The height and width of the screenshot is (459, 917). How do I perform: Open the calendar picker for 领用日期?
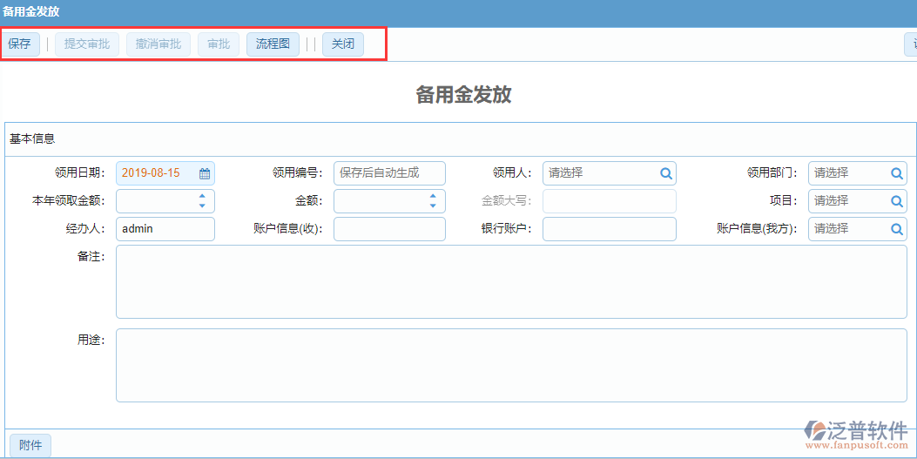pos(204,173)
